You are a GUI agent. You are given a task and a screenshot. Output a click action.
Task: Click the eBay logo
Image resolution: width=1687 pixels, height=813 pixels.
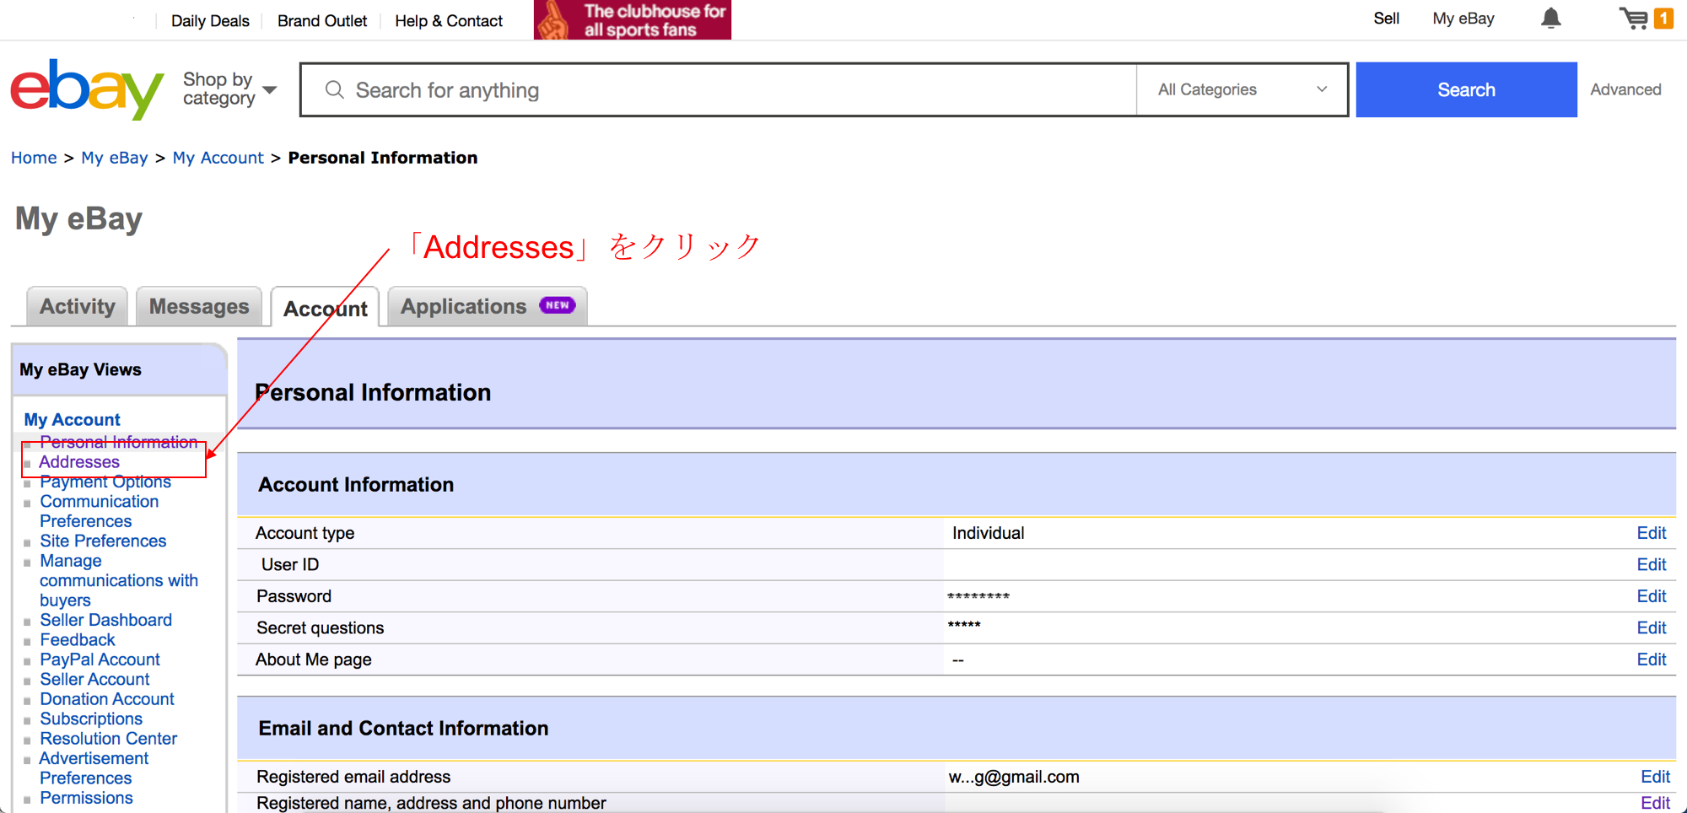(87, 89)
